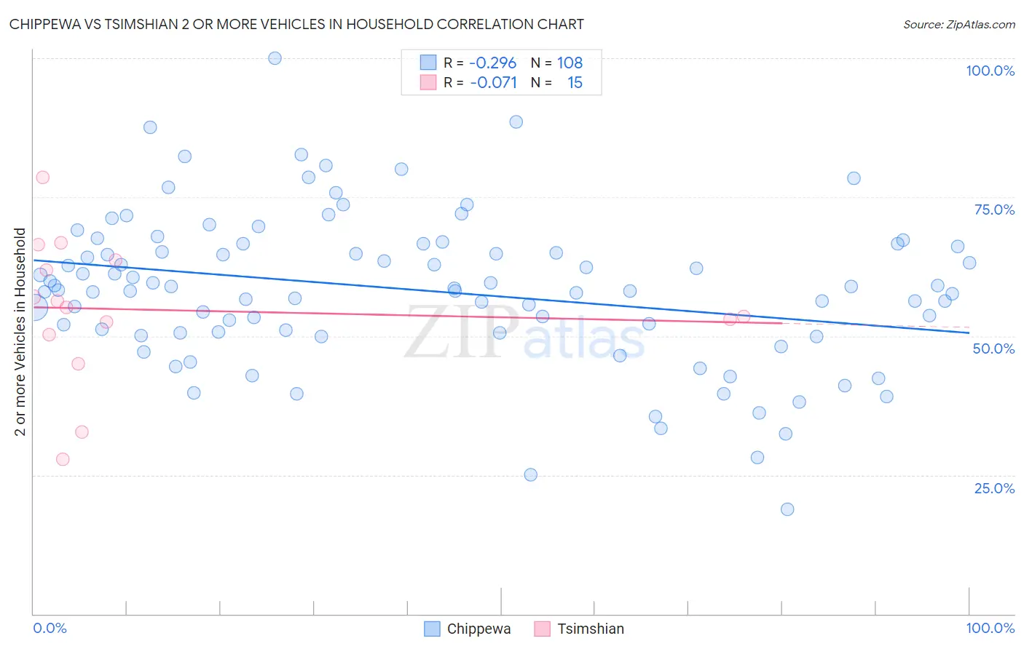The width and height of the screenshot is (1024, 649).
Task: Toggle the Tsimshian series label in legend
Action: (591, 629)
